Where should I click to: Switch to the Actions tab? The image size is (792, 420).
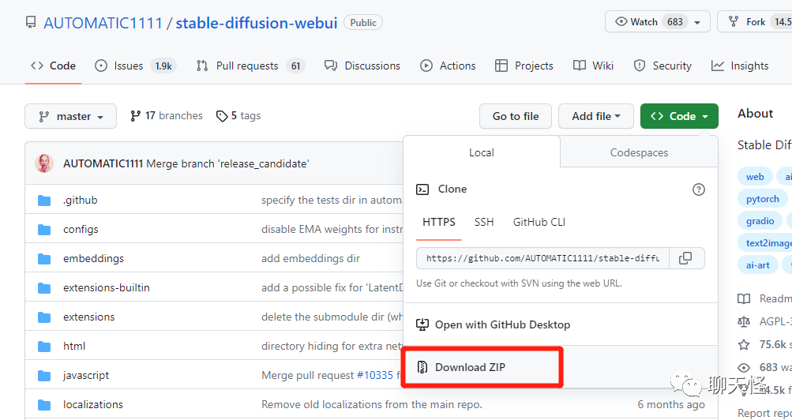(x=448, y=66)
